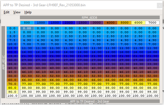Viewport: 164px width, 105px height.
Task: Select the 40.00 cell under 1000 RPM
Action: [x=41, y=68]
